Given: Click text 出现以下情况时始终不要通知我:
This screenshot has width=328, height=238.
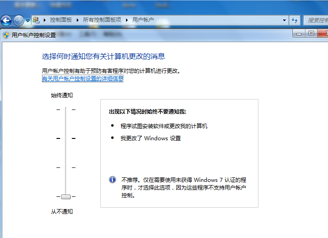Looking at the screenshot, I should (147, 112).
